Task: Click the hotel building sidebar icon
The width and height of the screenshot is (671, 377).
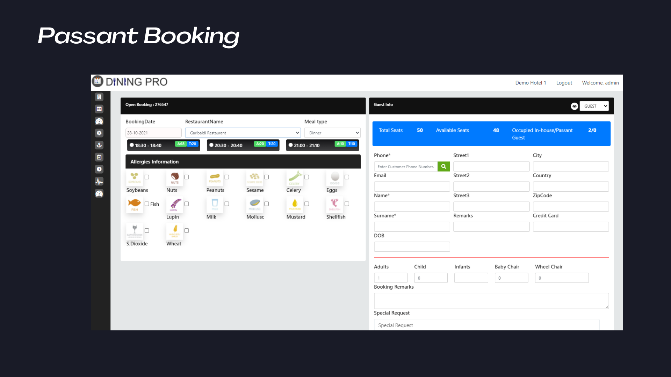Action: [99, 97]
